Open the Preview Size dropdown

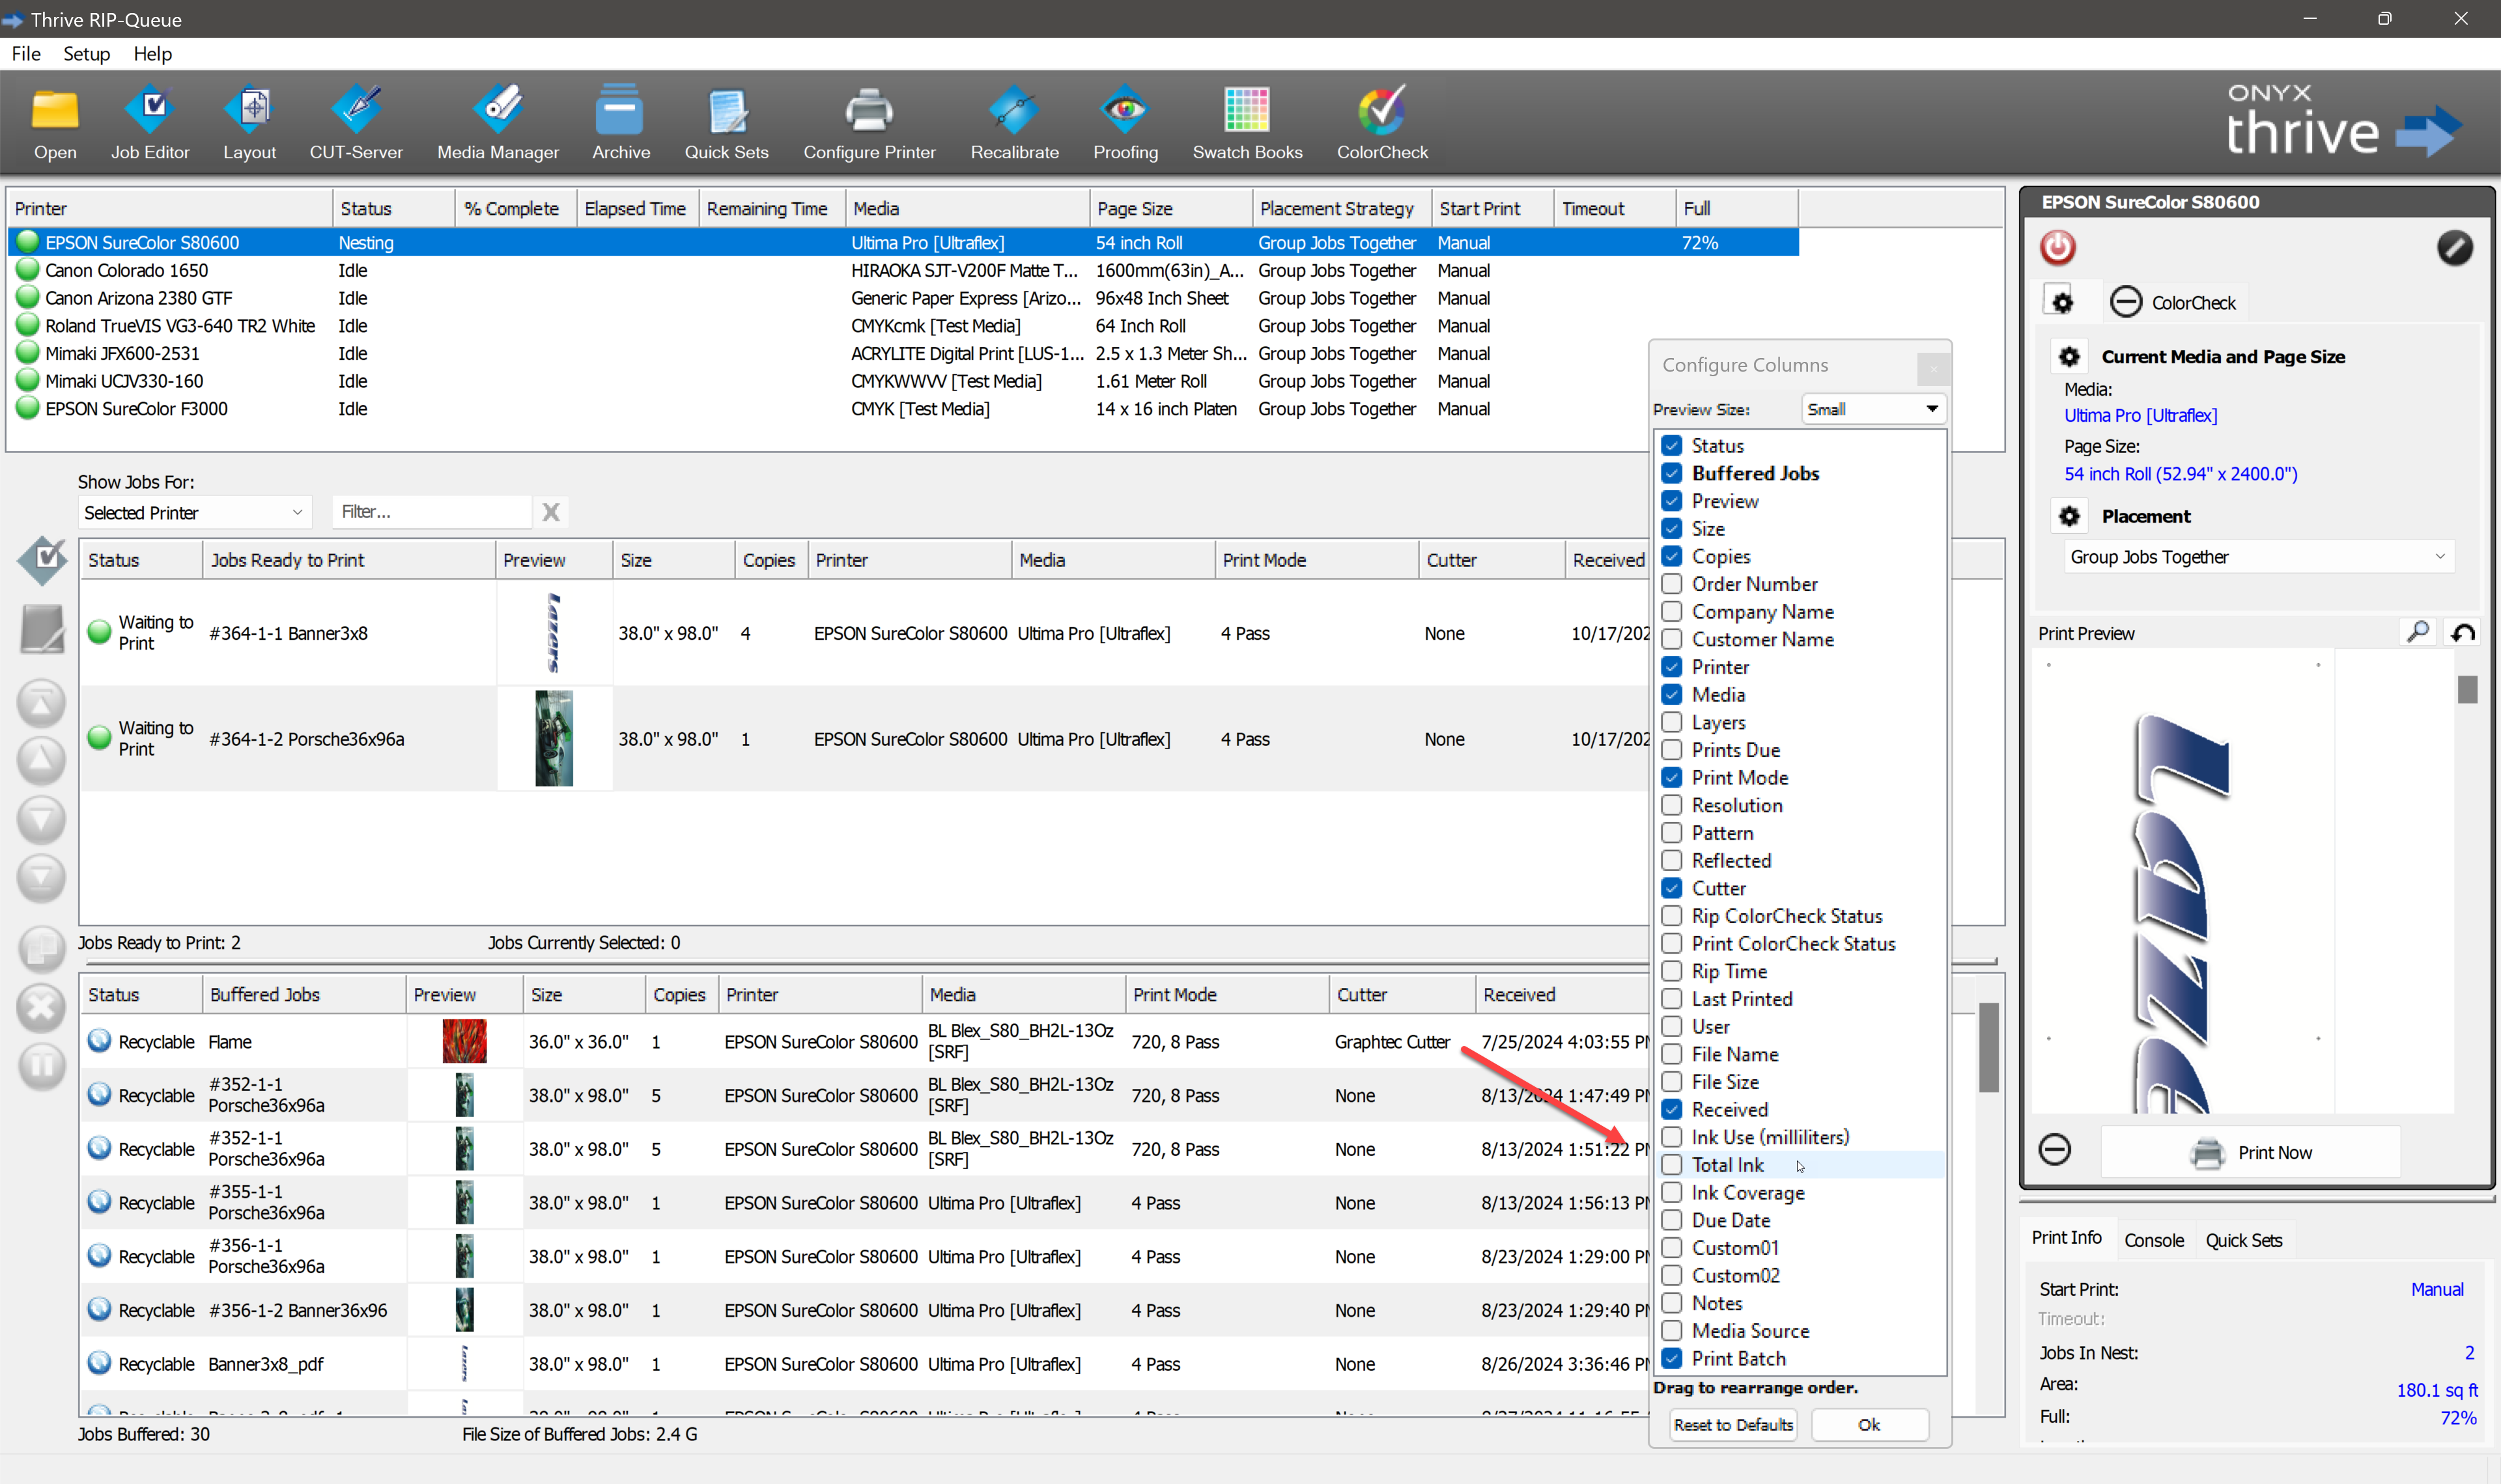click(1874, 409)
